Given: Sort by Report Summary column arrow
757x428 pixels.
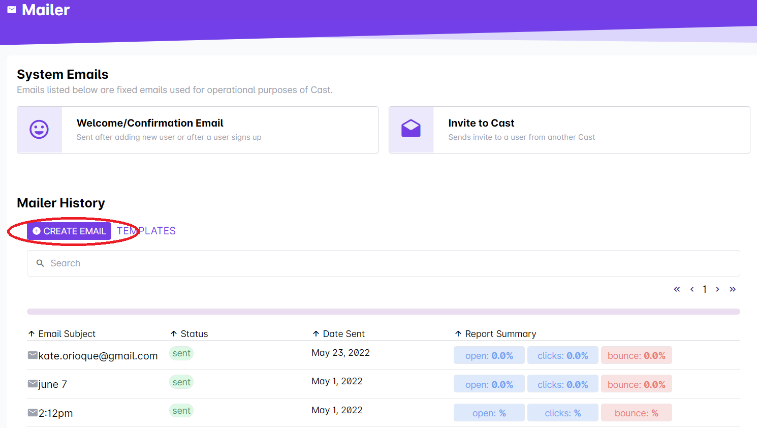Looking at the screenshot, I should 458,334.
